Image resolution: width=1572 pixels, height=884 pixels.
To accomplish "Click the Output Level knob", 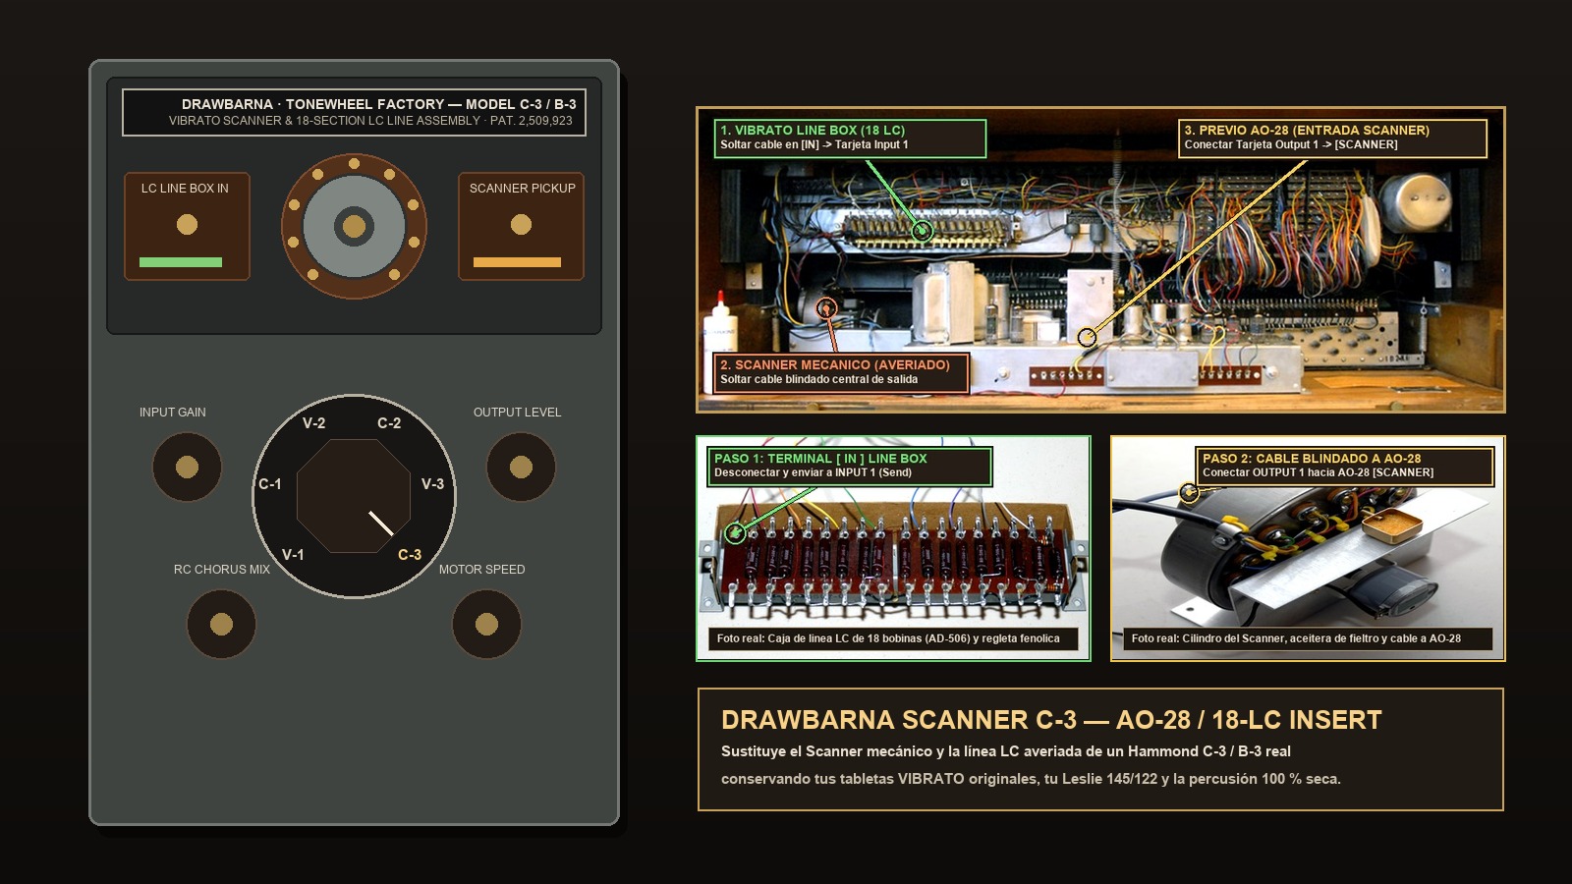I will click(521, 467).
